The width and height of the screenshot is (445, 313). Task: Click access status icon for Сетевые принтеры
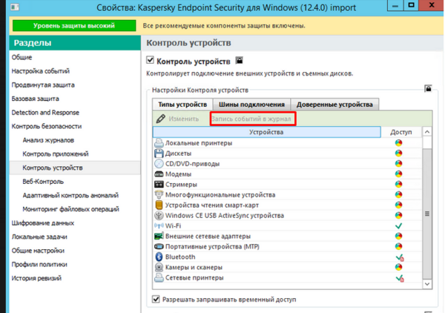click(400, 278)
